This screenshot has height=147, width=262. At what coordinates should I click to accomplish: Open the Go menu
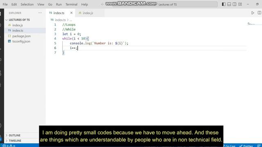(x=50, y=4)
